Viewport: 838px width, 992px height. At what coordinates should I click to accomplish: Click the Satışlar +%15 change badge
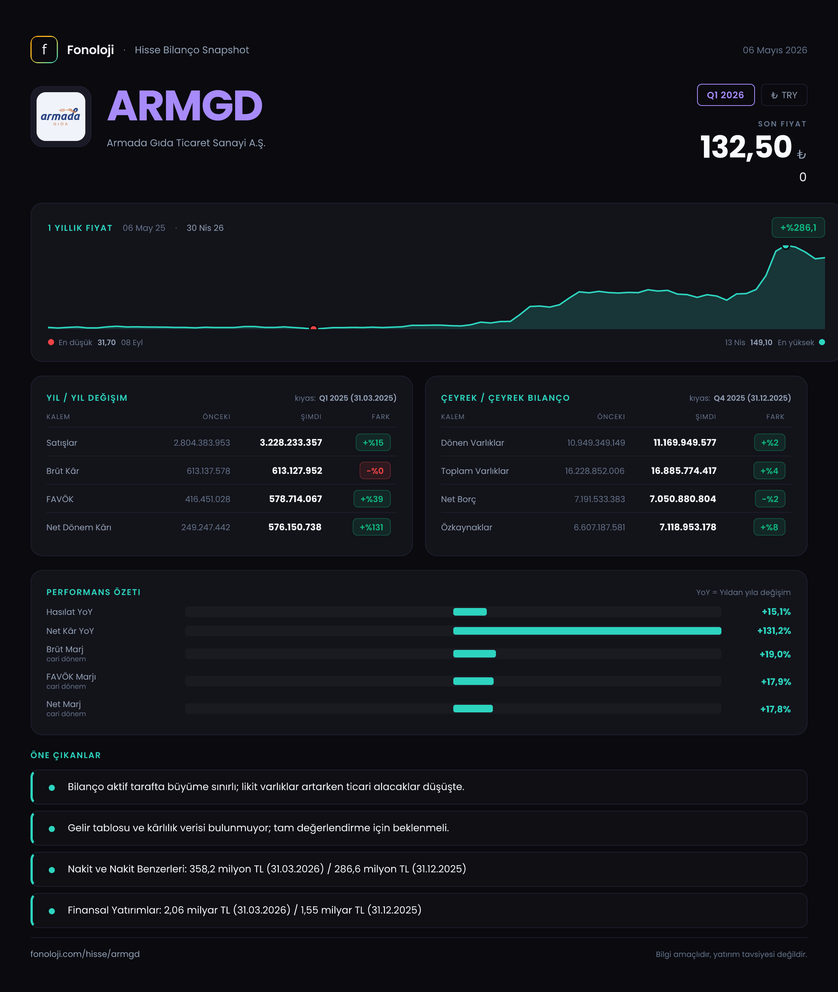point(373,442)
